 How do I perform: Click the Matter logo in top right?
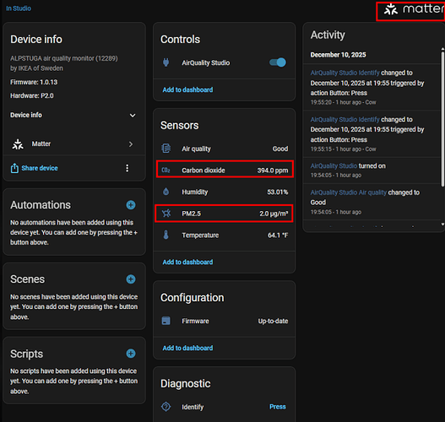[x=413, y=9]
